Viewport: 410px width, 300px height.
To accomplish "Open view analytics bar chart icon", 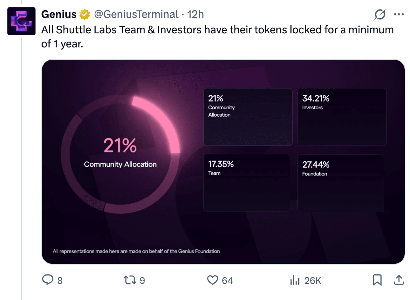I will point(294,280).
